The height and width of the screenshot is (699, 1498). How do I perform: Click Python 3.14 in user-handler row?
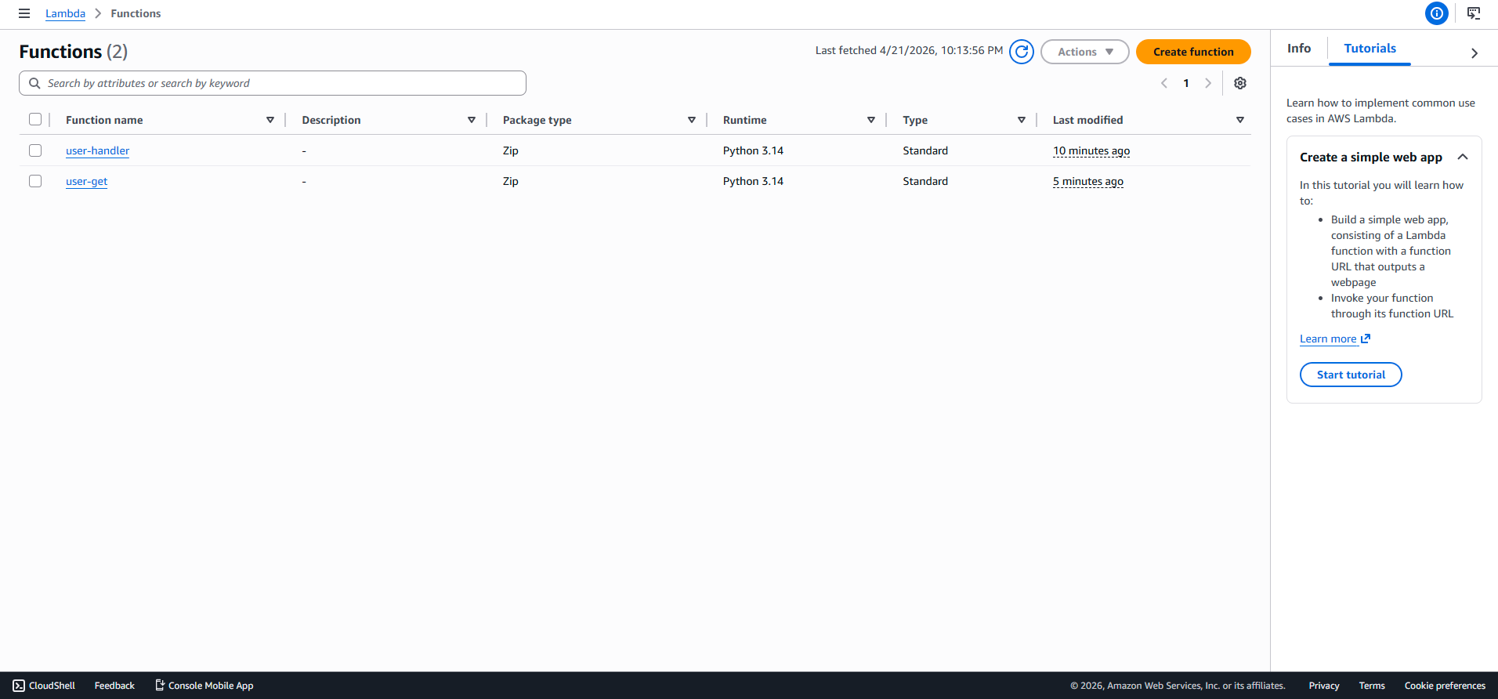753,150
